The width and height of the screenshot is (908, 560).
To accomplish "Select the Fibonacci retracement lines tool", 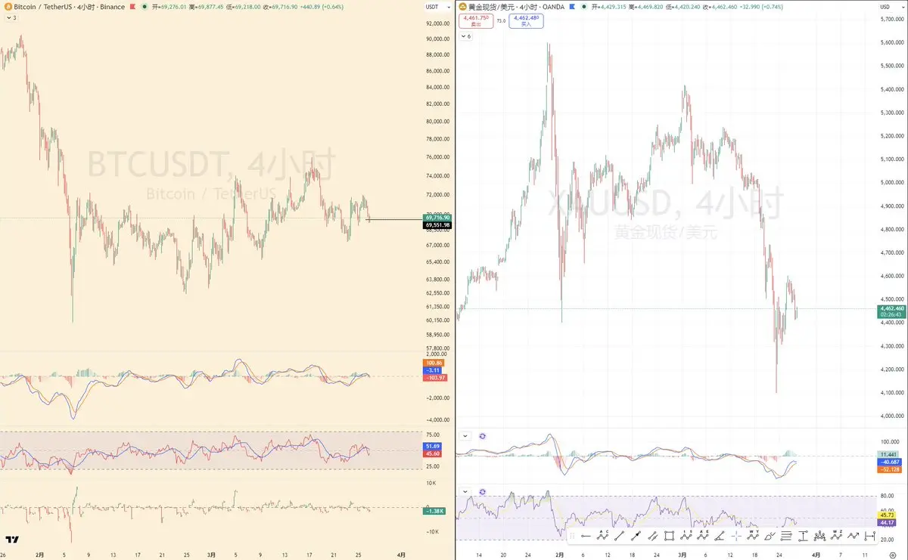I will pos(786,536).
